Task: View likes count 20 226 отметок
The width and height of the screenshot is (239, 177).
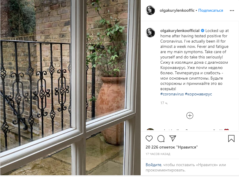Action: (x=172, y=147)
